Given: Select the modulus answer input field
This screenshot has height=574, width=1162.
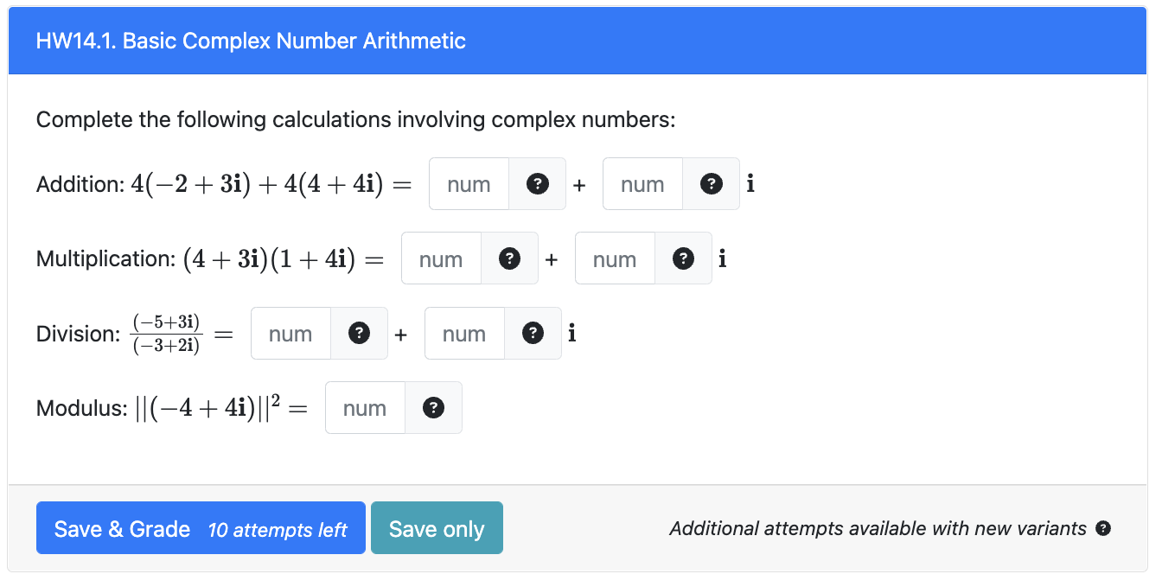Looking at the screenshot, I should click(364, 407).
